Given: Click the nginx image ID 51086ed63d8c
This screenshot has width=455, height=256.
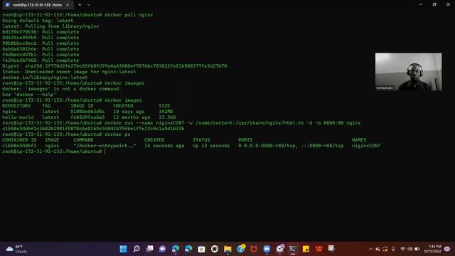Looking at the screenshot, I should 87,112.
